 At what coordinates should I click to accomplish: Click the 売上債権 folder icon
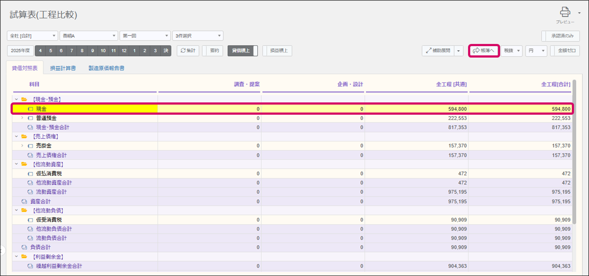point(24,136)
